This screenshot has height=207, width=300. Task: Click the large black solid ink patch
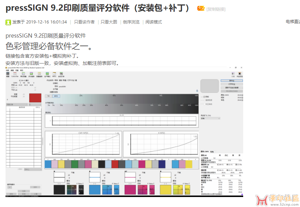click(59, 190)
